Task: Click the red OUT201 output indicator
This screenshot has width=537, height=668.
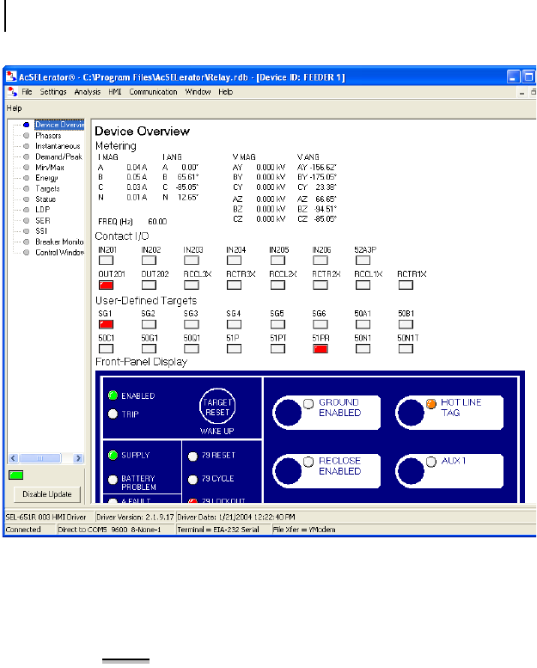Action: coord(106,285)
